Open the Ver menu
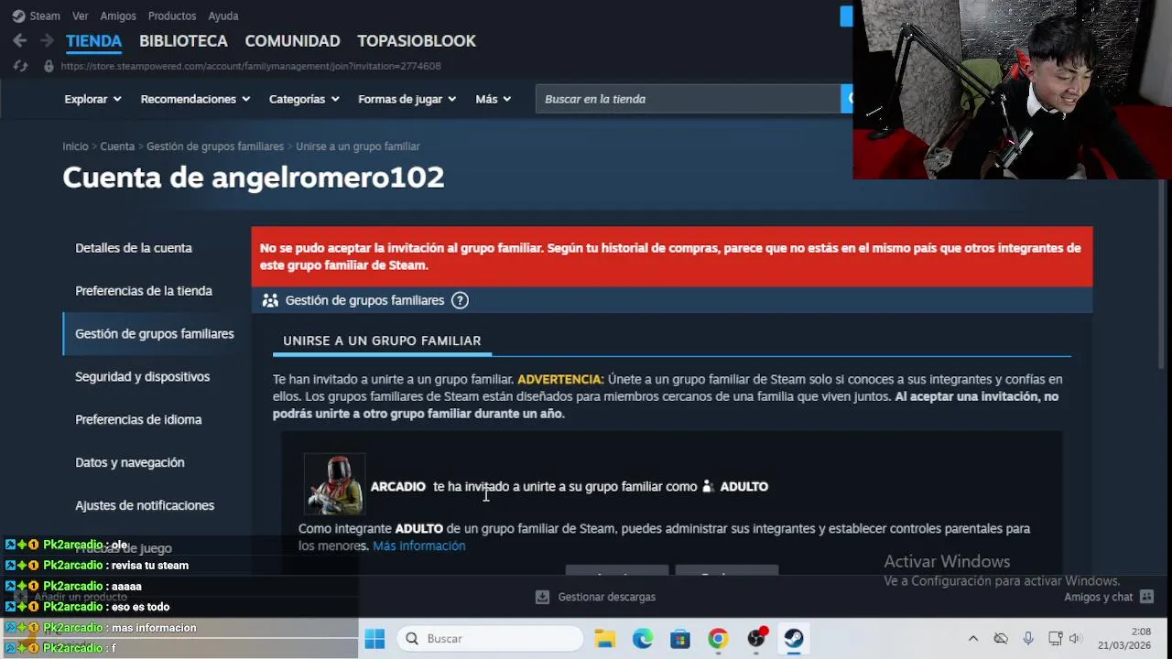The height and width of the screenshot is (659, 1172). click(81, 16)
